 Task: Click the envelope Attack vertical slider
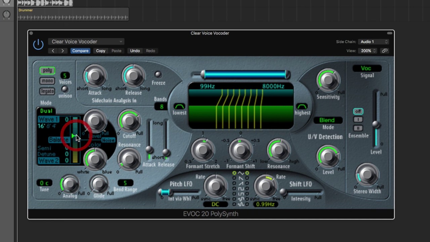click(149, 139)
